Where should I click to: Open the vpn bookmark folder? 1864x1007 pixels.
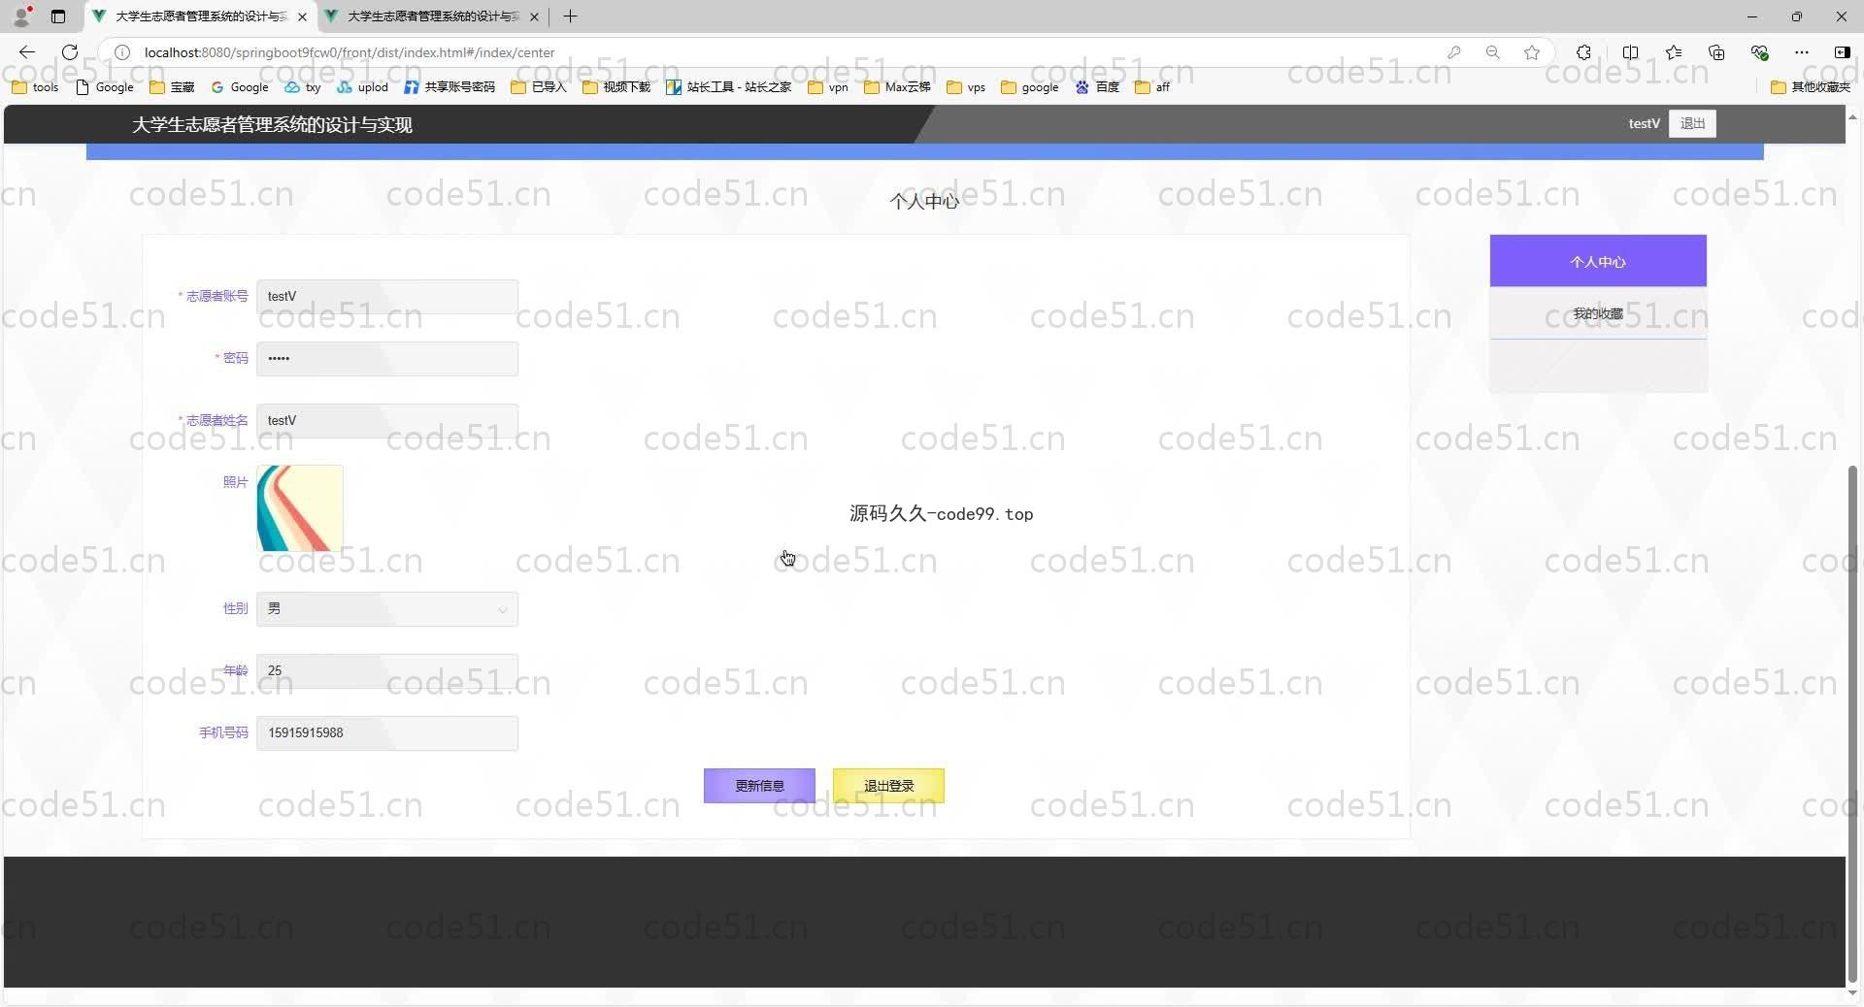coord(828,87)
